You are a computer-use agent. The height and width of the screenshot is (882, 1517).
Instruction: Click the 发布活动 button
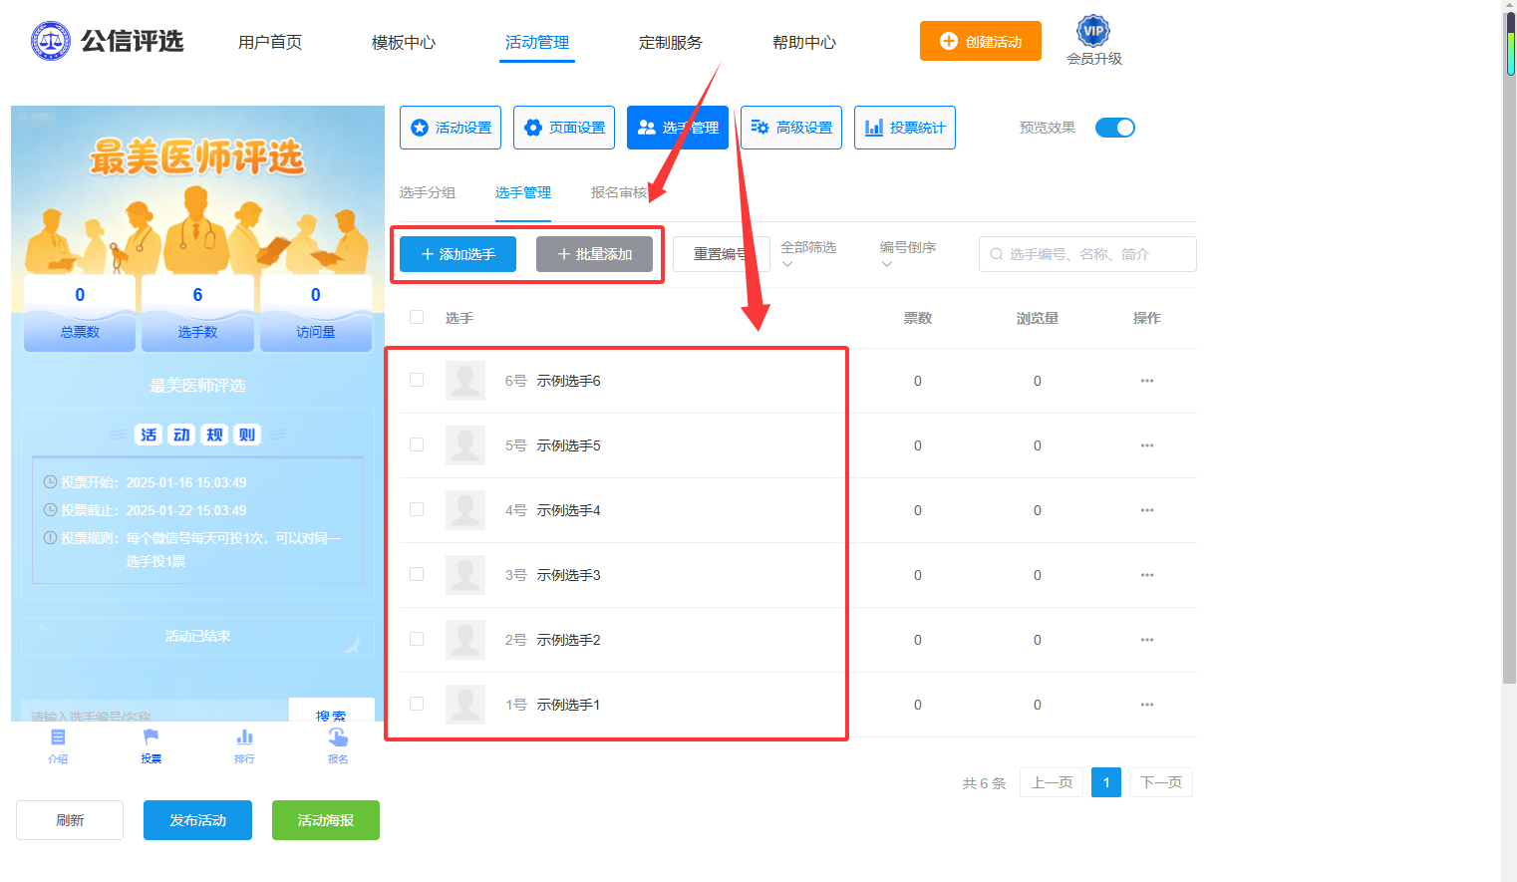coord(197,820)
